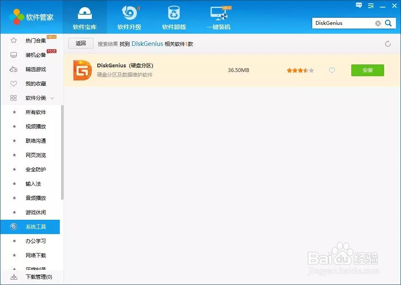Click the 精选游戏 gamepad icon

tap(13, 69)
